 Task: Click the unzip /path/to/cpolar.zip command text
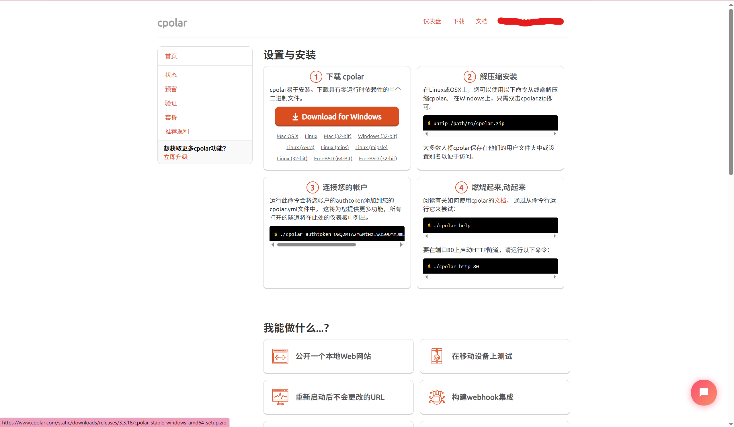tap(469, 123)
